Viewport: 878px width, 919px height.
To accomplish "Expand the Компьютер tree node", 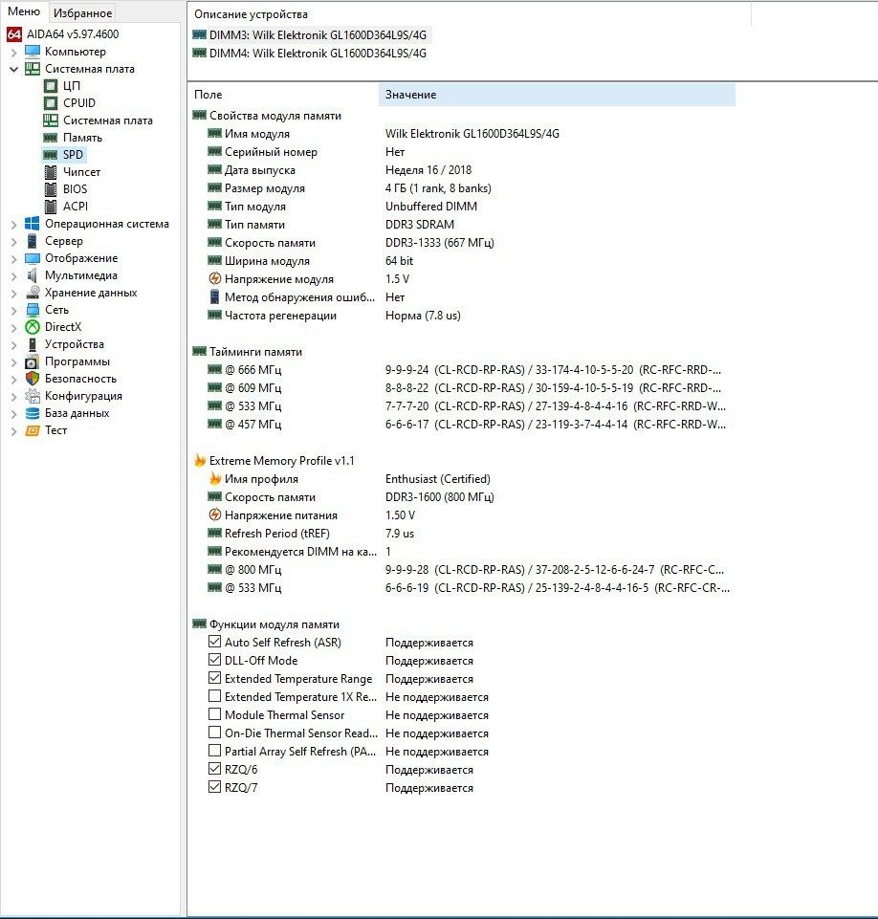I will click(x=13, y=53).
